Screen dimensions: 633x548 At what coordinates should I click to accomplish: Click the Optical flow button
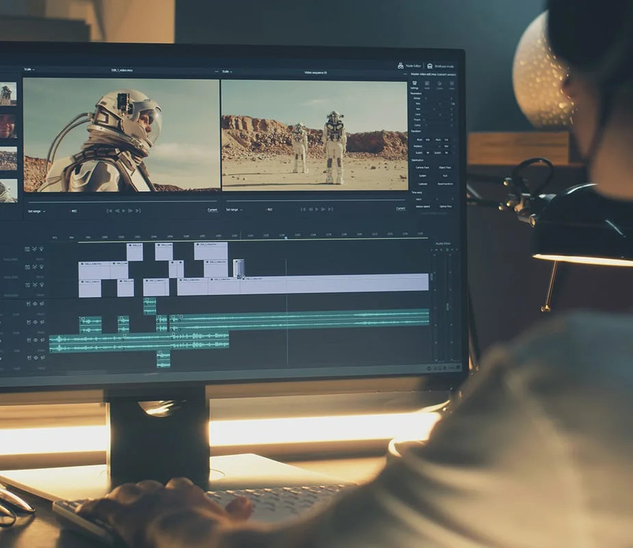point(445,206)
